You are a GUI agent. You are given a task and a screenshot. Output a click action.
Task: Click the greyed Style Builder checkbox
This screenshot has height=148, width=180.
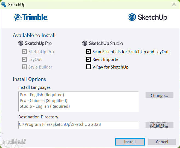pos(24,67)
